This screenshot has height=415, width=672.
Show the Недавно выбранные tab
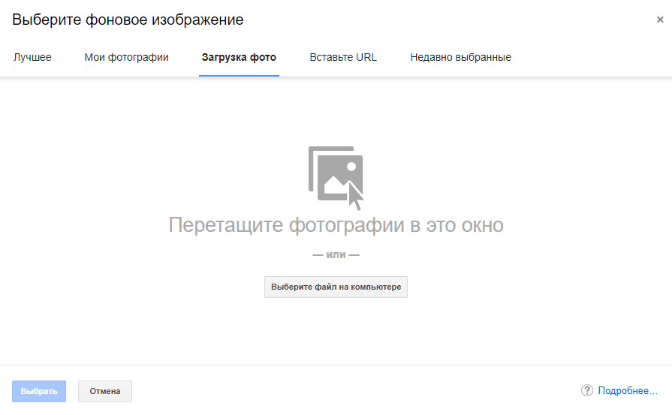(x=460, y=57)
